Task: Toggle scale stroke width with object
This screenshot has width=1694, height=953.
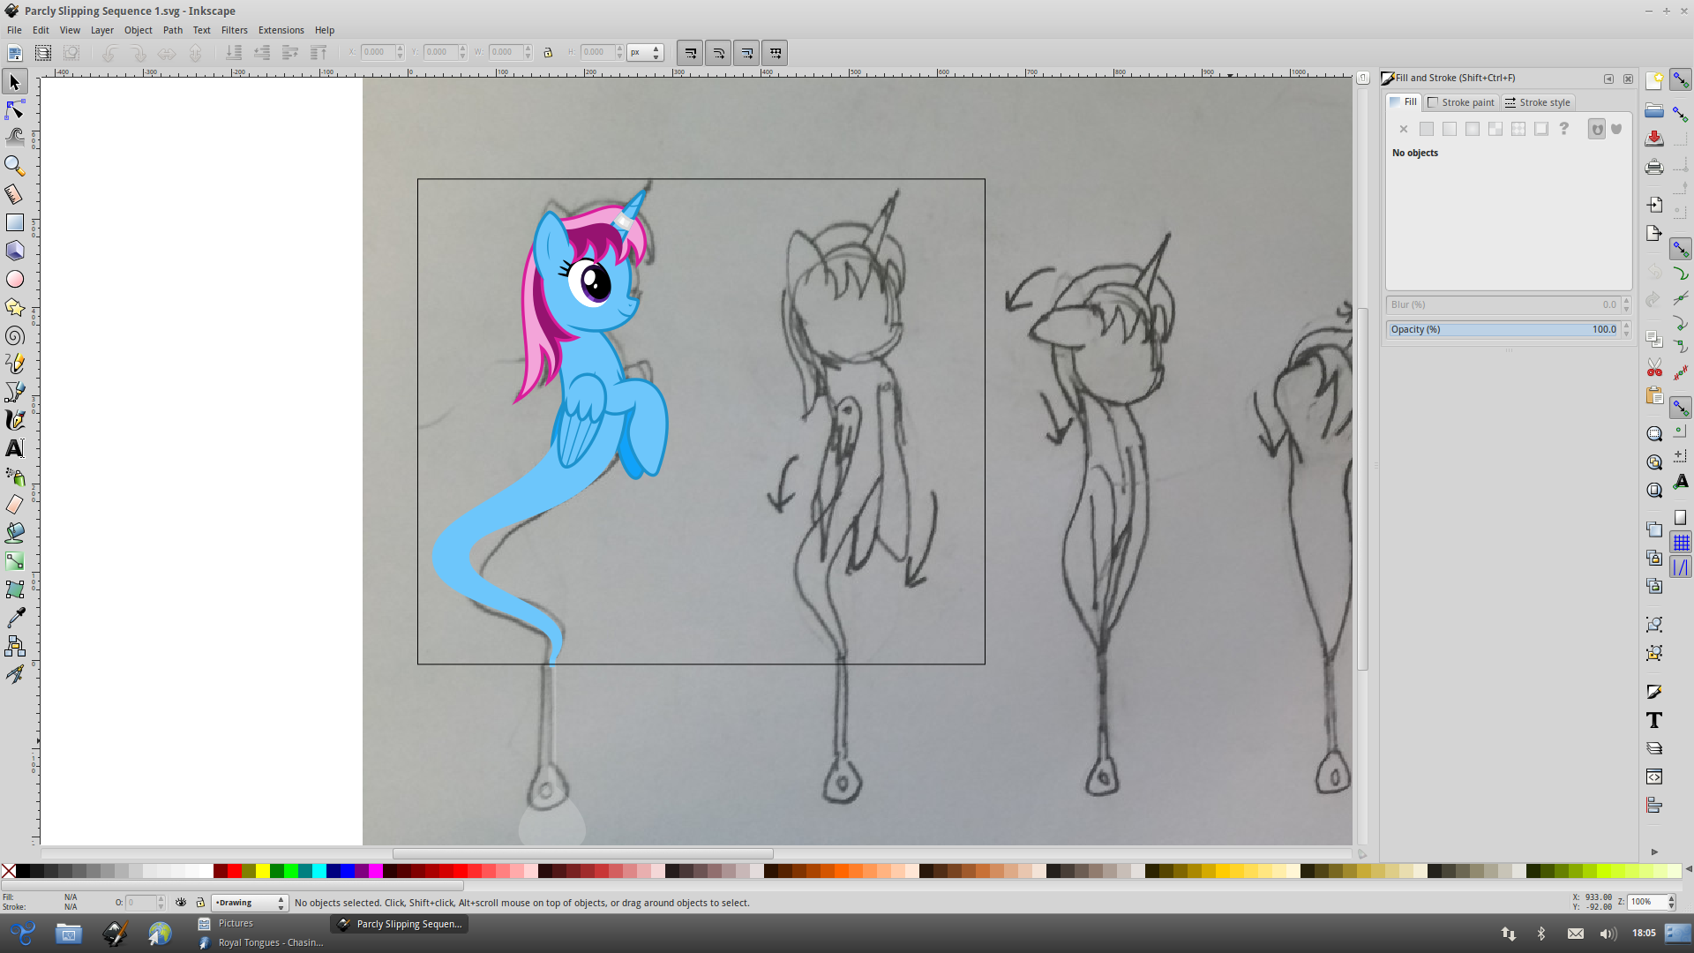Action: pos(690,53)
